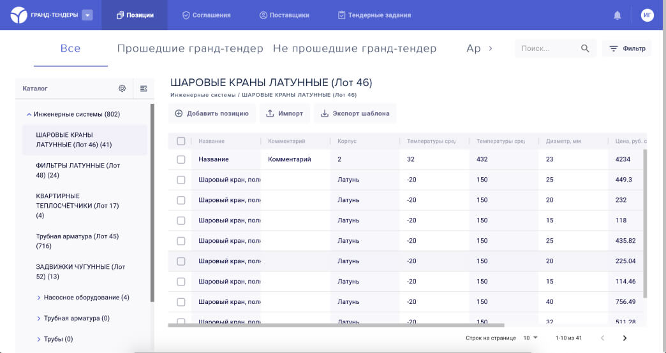Check the row with price 232

pyautogui.click(x=181, y=200)
